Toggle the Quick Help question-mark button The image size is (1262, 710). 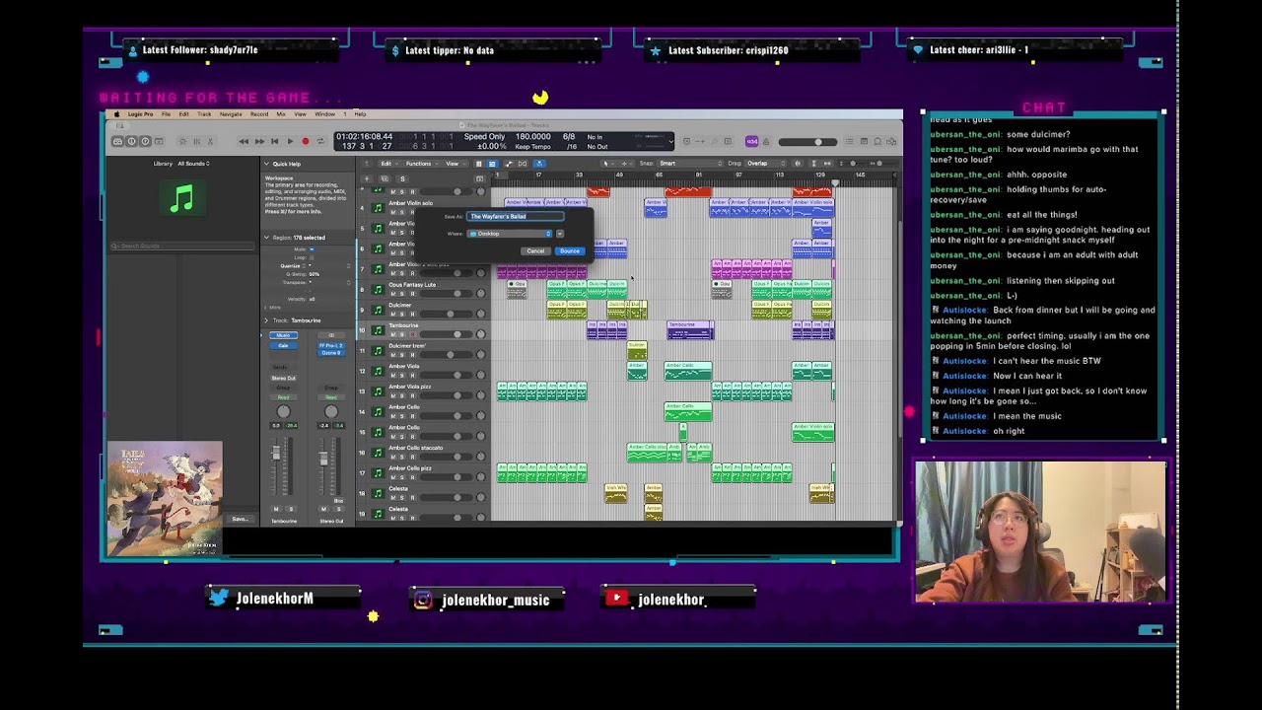[x=145, y=141]
